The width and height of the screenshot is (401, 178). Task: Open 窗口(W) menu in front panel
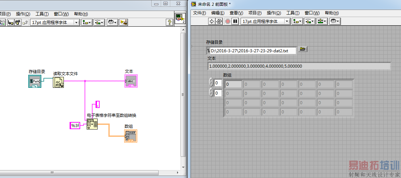[x=312, y=13]
